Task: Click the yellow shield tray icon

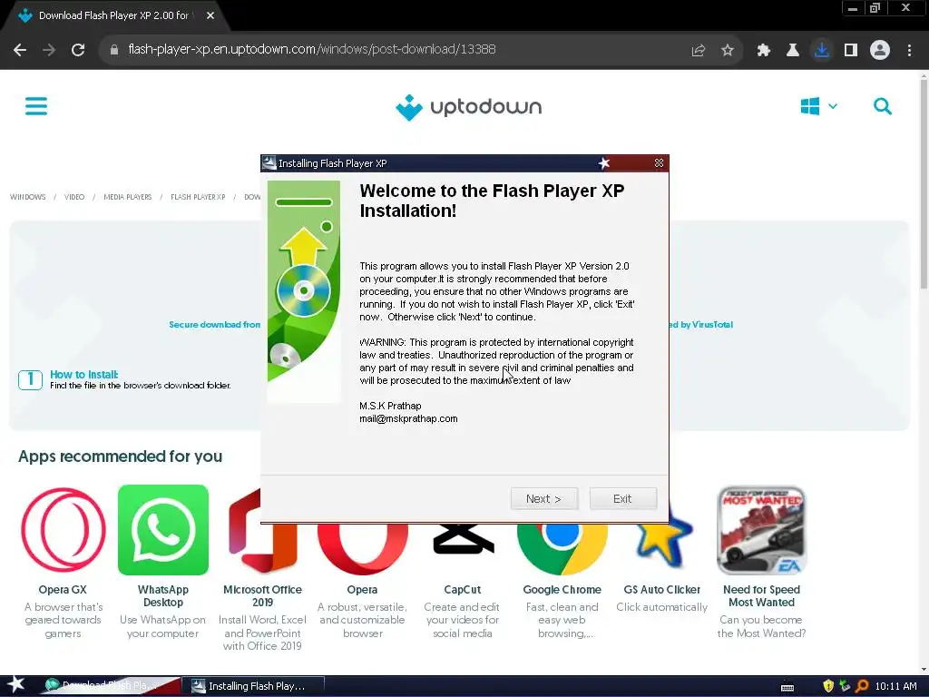Action: [828, 686]
